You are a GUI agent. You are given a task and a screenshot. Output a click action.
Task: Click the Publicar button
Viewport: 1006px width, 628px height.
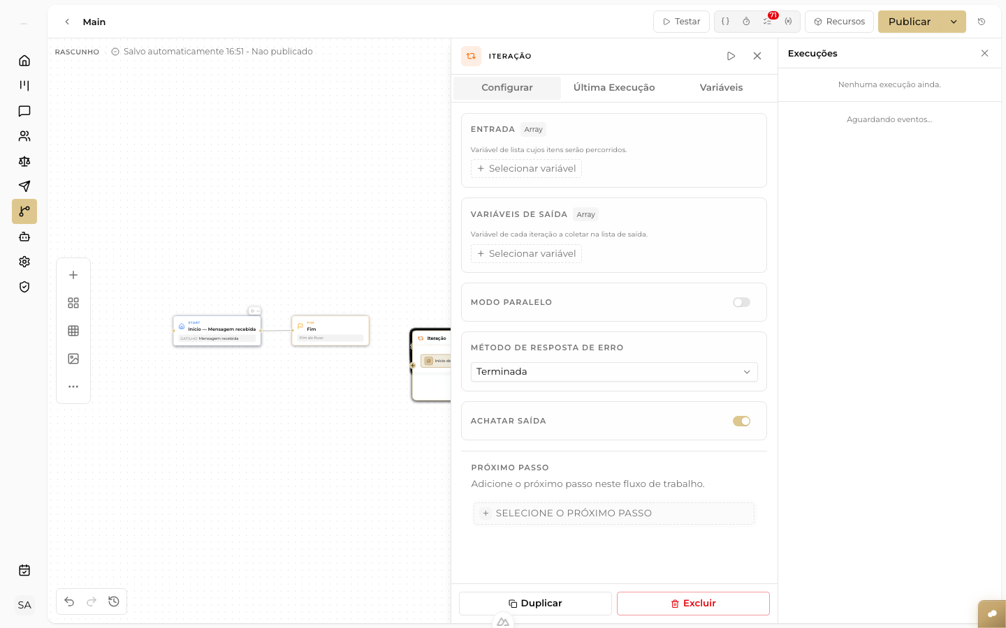coord(910,22)
